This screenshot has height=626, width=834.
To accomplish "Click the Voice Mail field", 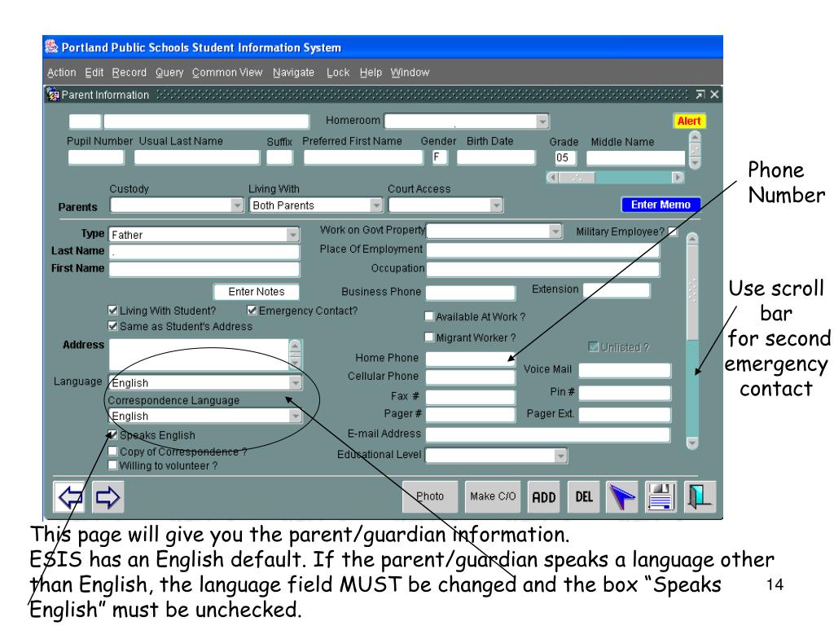I will pyautogui.click(x=625, y=371).
